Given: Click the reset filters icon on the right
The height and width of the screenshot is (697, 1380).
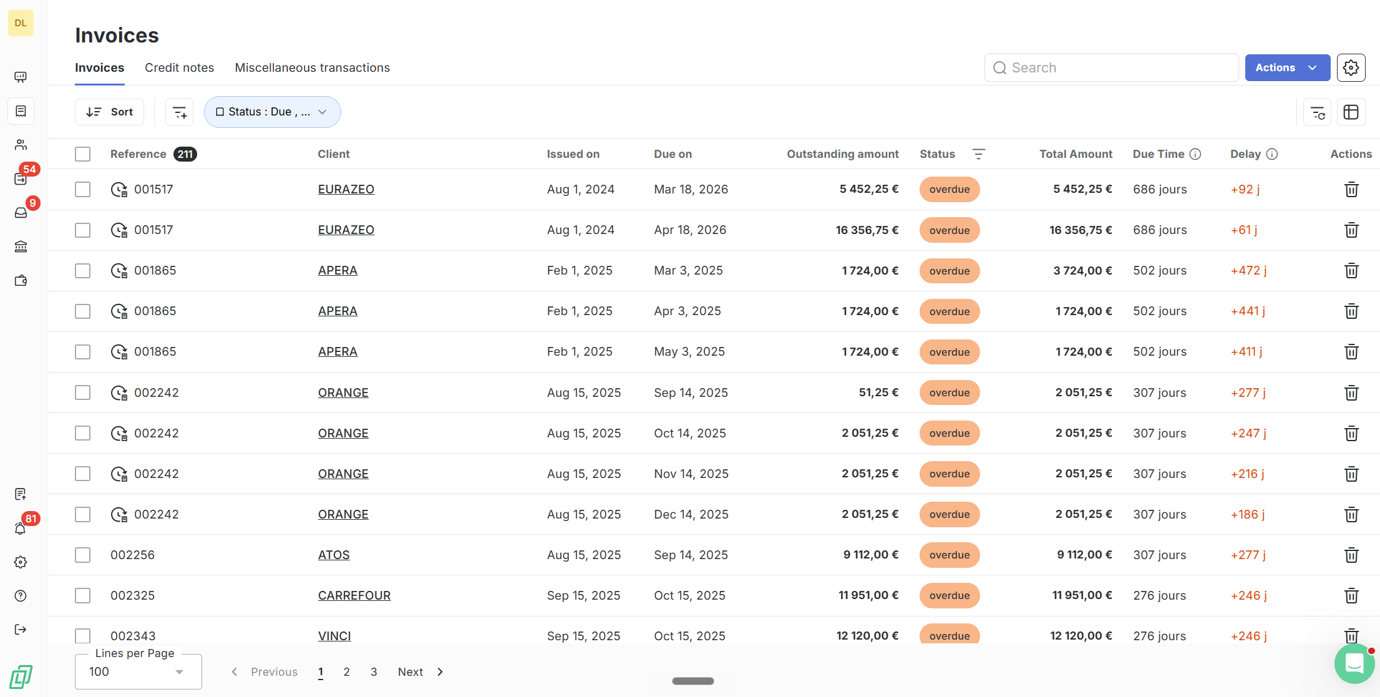Looking at the screenshot, I should [x=1318, y=112].
